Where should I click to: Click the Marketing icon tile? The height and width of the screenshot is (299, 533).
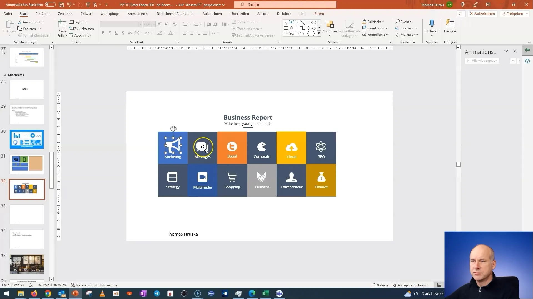pyautogui.click(x=173, y=146)
